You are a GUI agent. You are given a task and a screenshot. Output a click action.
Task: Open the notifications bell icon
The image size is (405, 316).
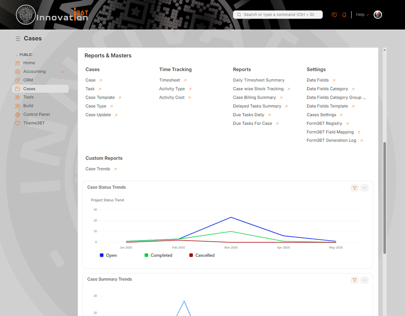344,15
